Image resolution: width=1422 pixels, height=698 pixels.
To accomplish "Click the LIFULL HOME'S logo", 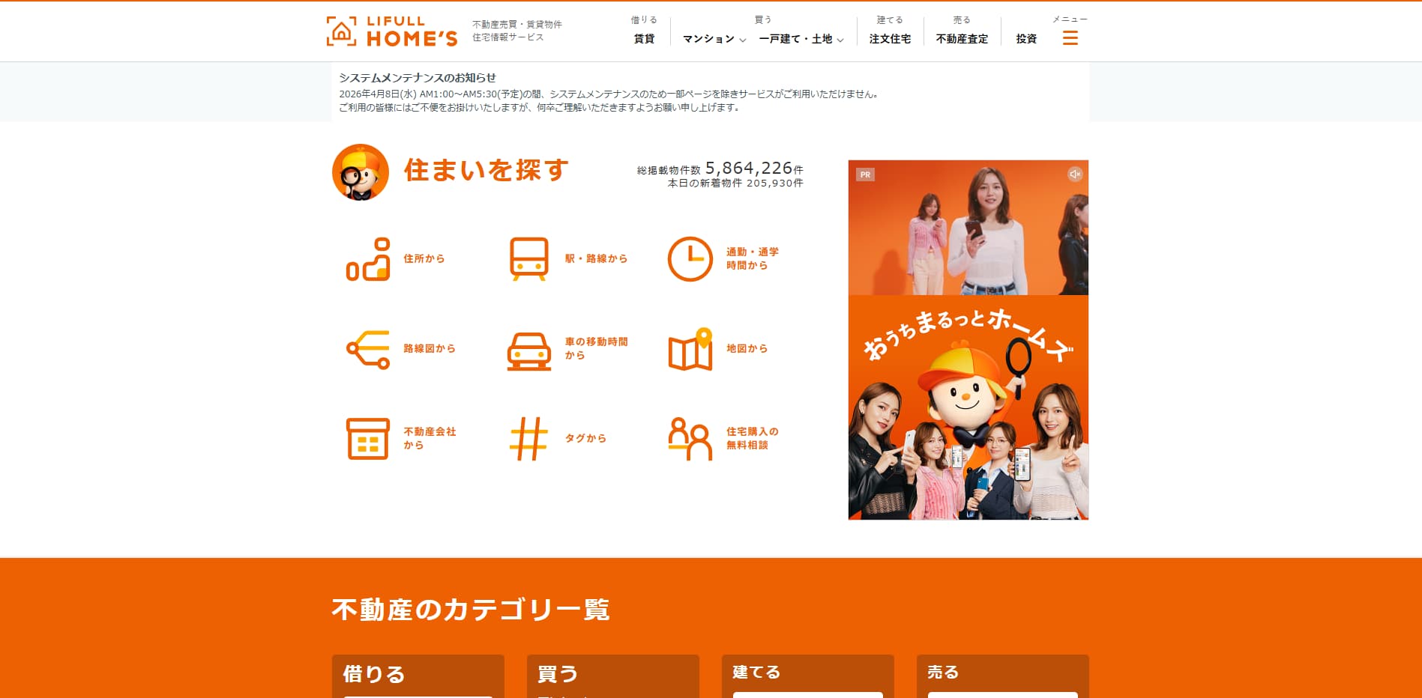I will (x=391, y=30).
